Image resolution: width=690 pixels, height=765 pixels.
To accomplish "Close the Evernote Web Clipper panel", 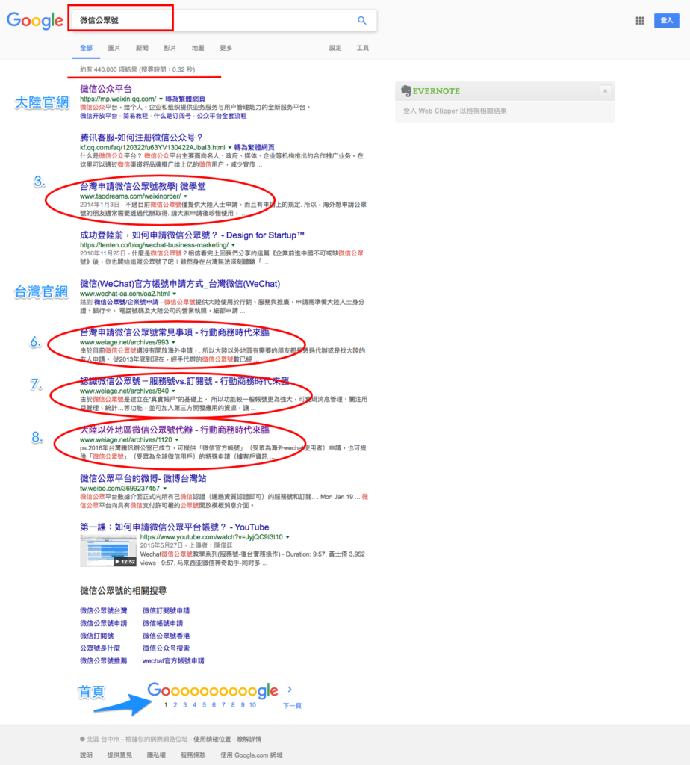I will [605, 90].
